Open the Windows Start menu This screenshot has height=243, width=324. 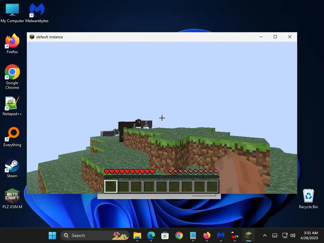tap(52, 235)
